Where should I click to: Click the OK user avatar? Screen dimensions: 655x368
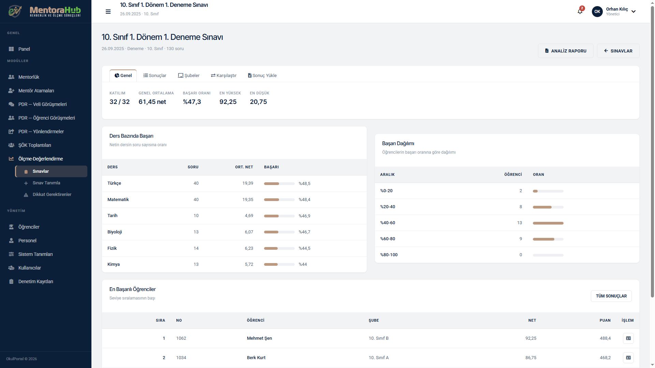coord(597,12)
